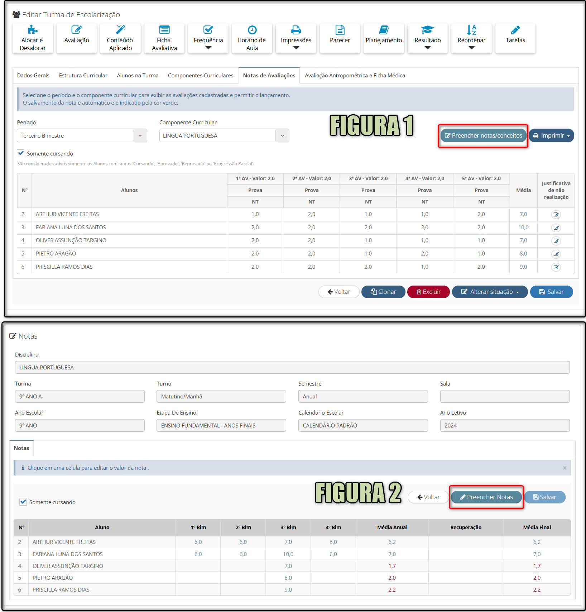586x612 pixels.
Task: Open the Planejamento book icon
Action: coord(384,30)
